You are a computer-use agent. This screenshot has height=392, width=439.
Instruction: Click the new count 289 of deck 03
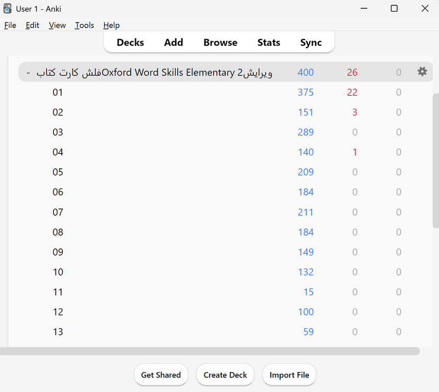(x=305, y=132)
